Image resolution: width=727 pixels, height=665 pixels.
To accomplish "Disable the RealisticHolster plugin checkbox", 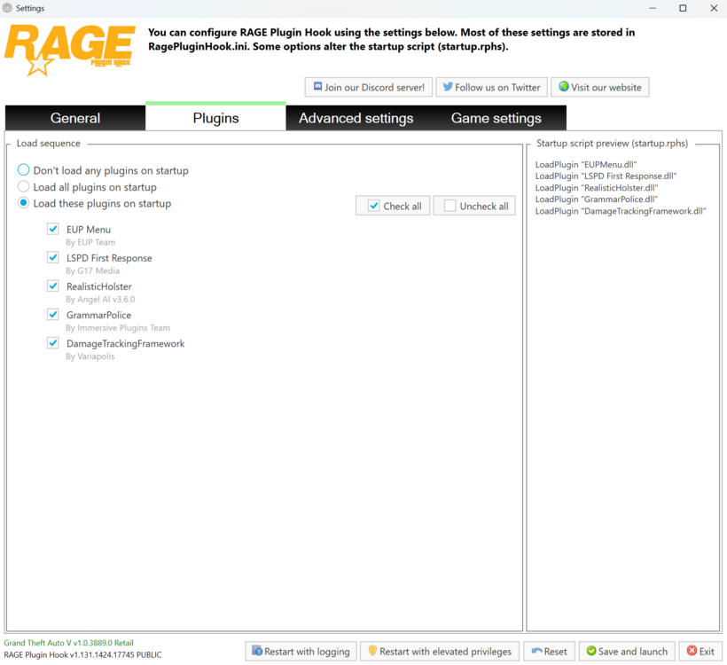I will click(53, 286).
